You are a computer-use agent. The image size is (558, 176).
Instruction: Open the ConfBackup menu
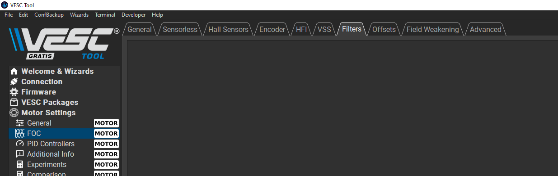(49, 15)
